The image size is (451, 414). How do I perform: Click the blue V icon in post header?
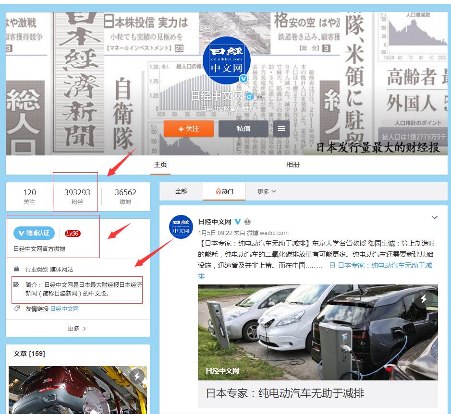click(x=238, y=222)
